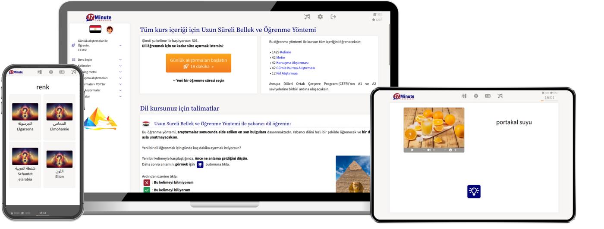Expand 'Yeni bir öğrenme süresi seçin'

[198, 80]
